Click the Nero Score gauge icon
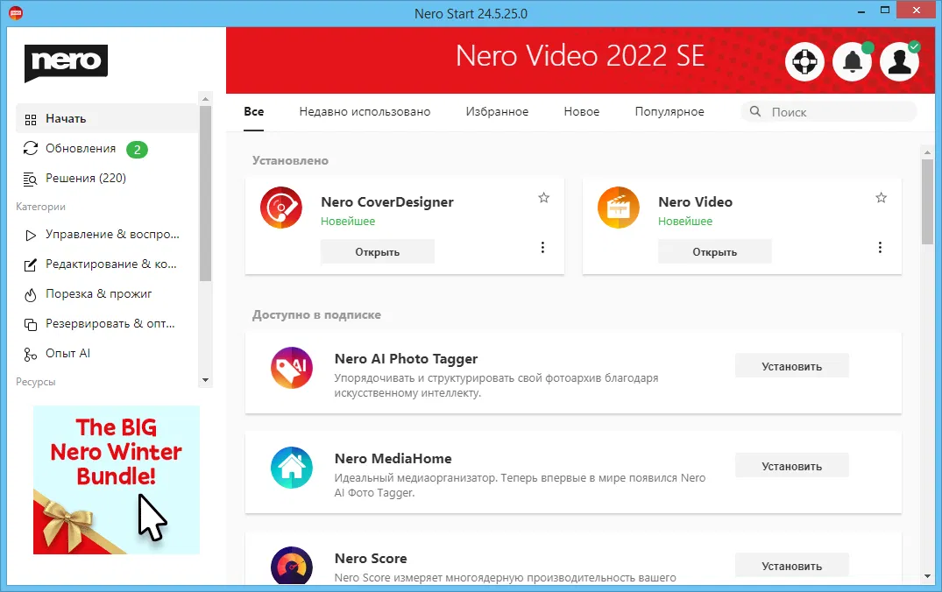The height and width of the screenshot is (592, 942). pos(292,566)
